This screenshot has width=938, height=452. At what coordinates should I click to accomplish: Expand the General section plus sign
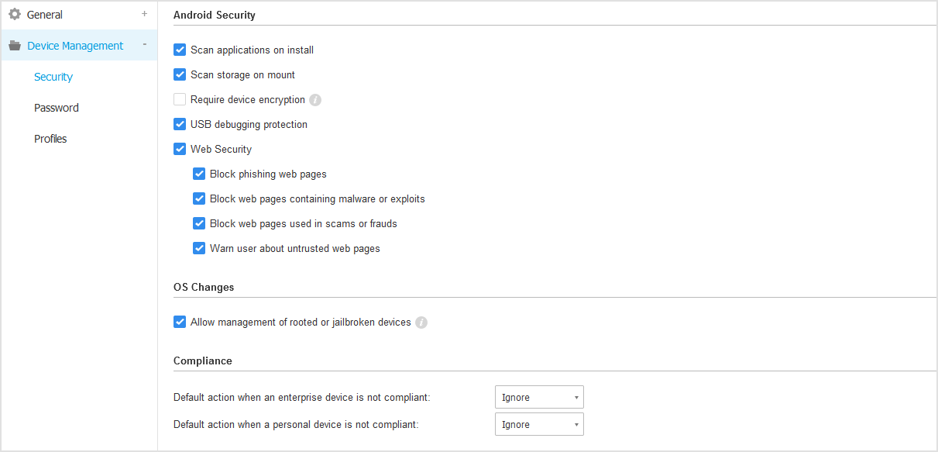point(144,14)
